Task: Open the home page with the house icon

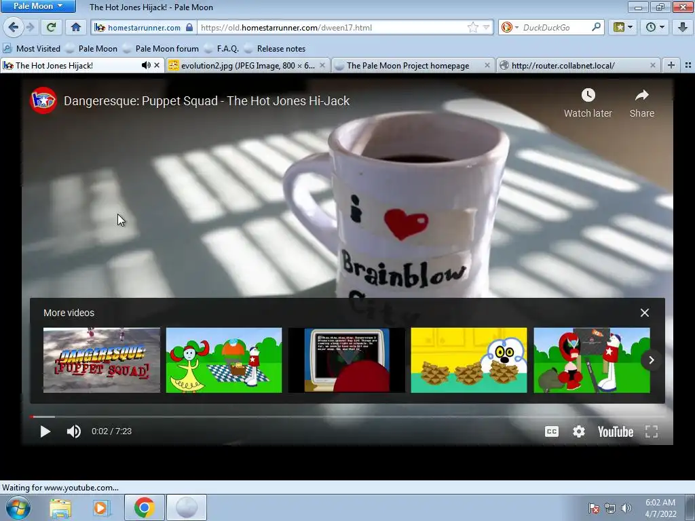Action: coord(76,27)
